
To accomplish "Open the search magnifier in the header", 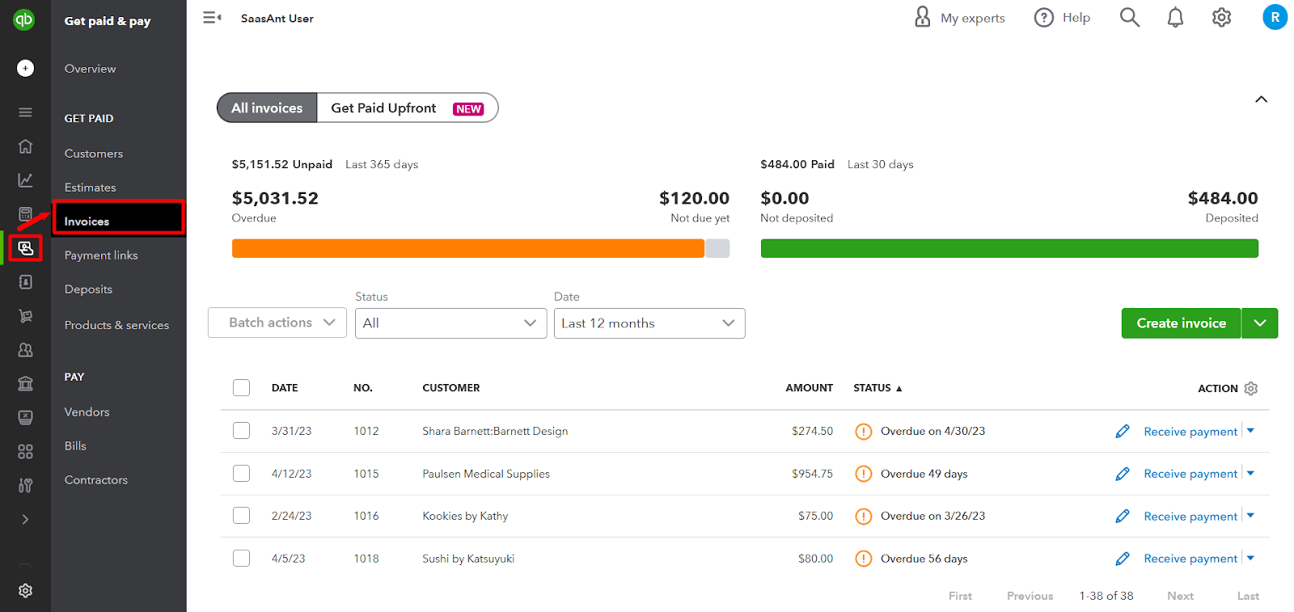I will 1130,18.
